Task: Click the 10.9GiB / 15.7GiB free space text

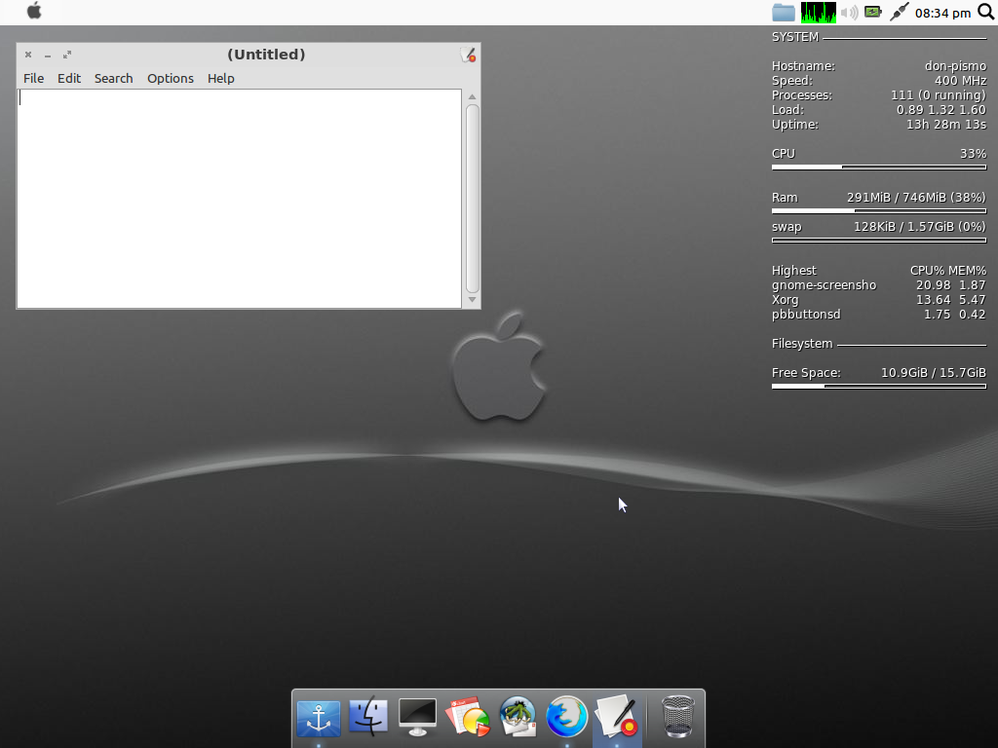Action: [x=933, y=373]
